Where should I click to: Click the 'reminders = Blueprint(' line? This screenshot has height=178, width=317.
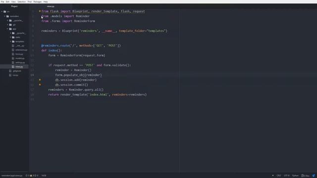pos(105,31)
